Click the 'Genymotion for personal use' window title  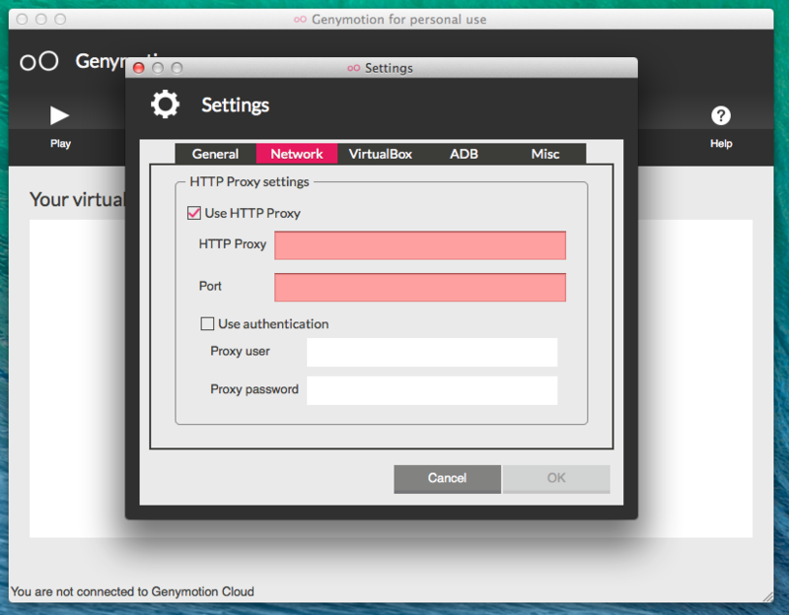click(x=398, y=19)
